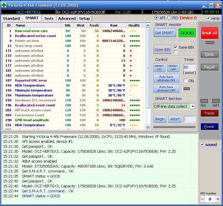This screenshot has width=223, height=206.
Task: Click the Sleep button
Action: click(x=210, y=54)
